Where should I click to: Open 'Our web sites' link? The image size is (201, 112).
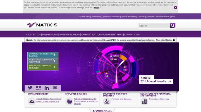click(x=84, y=17)
